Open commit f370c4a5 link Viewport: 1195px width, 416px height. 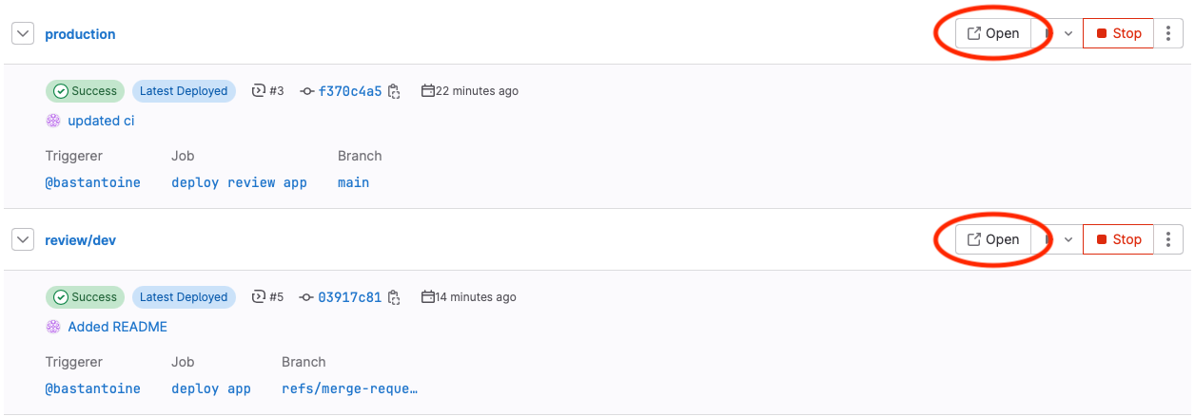pos(349,91)
